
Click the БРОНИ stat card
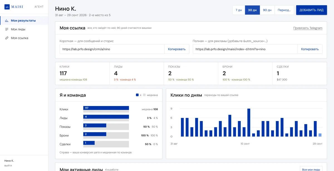245,74
